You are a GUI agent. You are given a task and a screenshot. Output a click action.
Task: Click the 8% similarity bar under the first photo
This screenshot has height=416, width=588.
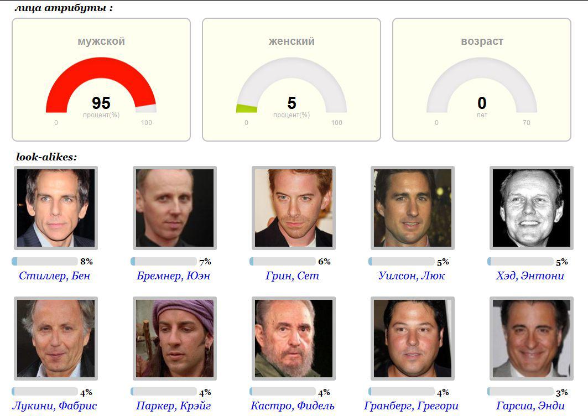(45, 262)
